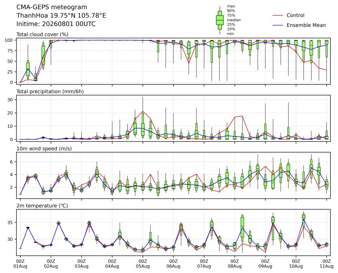Click the 00Z 11Aug time axis label

(327, 264)
